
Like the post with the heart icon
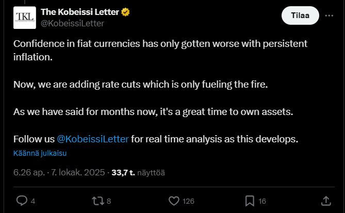[x=174, y=201]
